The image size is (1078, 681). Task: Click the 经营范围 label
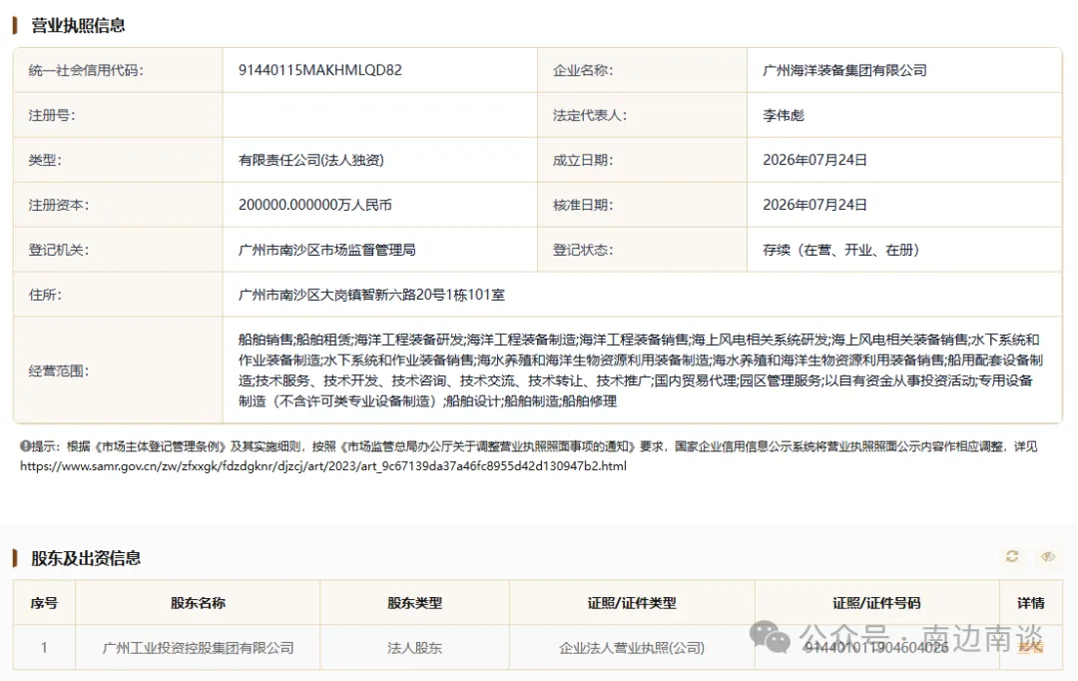59,370
